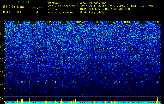Viewport: 164px width, 104px height.
Task: Click the vertical red echo beneath the 1018 marker
Action: 118,82
